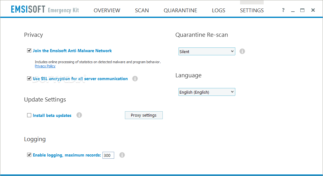Viewport: 323px width, 176px height.
Task: Open the Quarantine tab
Action: point(180,10)
